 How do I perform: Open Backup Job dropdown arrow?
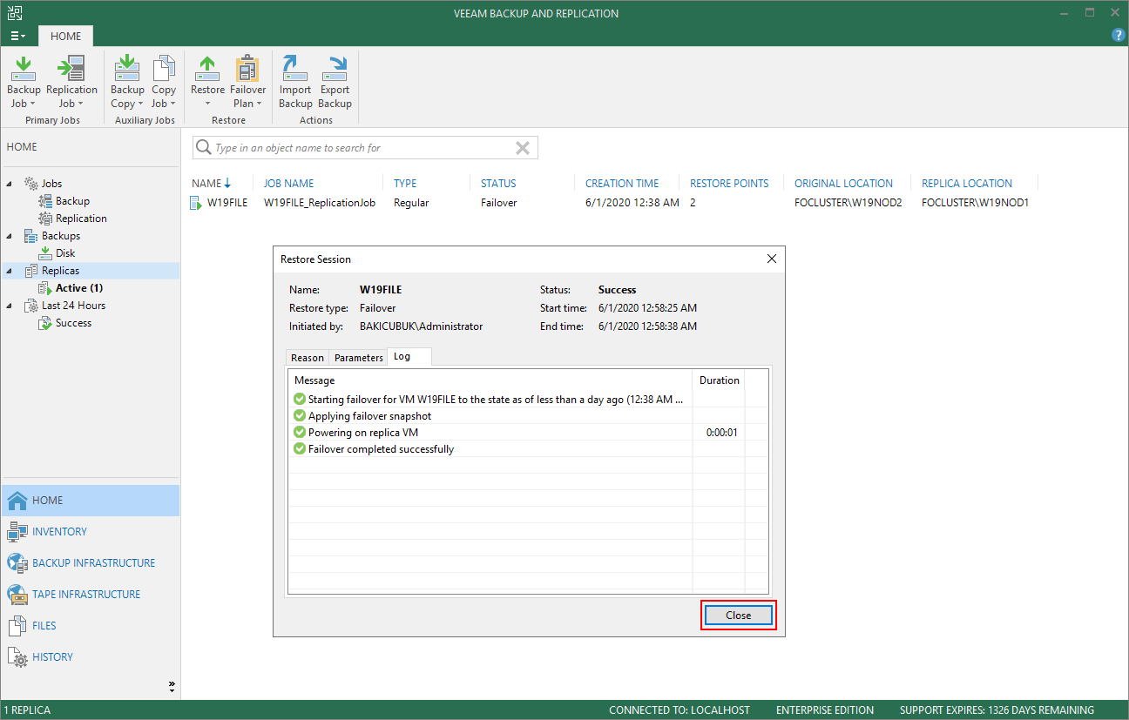(x=32, y=104)
